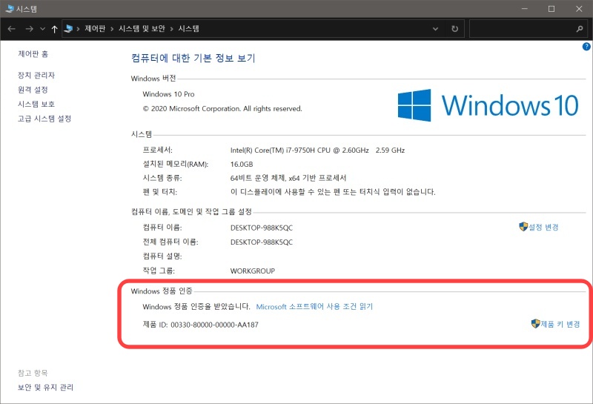Open 보안 및 유지 관리 link

[45, 388]
